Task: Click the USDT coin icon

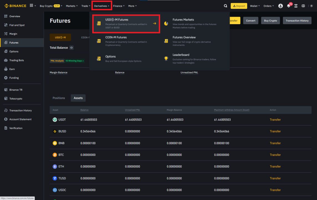Action: [x=55, y=120]
